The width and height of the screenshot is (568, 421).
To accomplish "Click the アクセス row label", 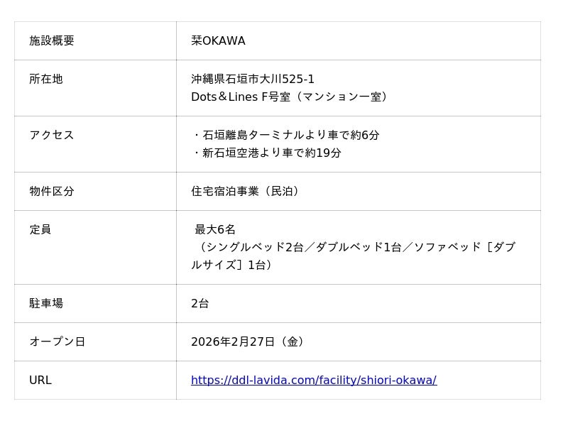I will pos(52,136).
